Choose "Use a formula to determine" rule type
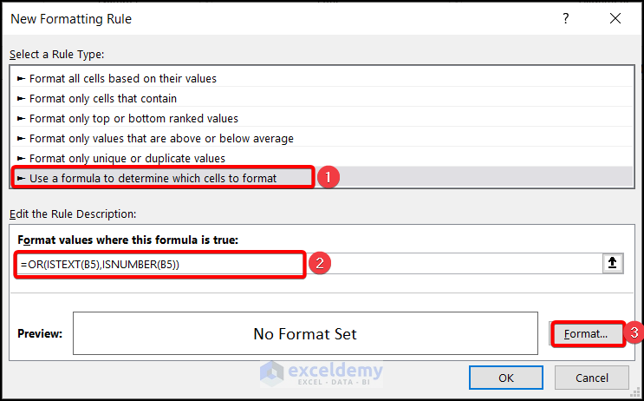644x401 pixels. (153, 178)
